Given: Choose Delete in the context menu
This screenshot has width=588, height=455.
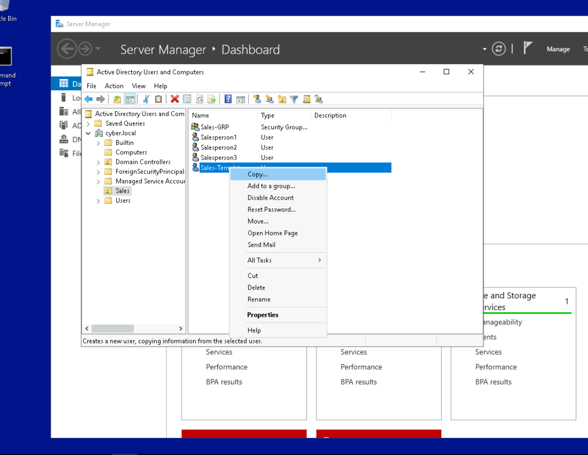Looking at the screenshot, I should pos(278,288).
